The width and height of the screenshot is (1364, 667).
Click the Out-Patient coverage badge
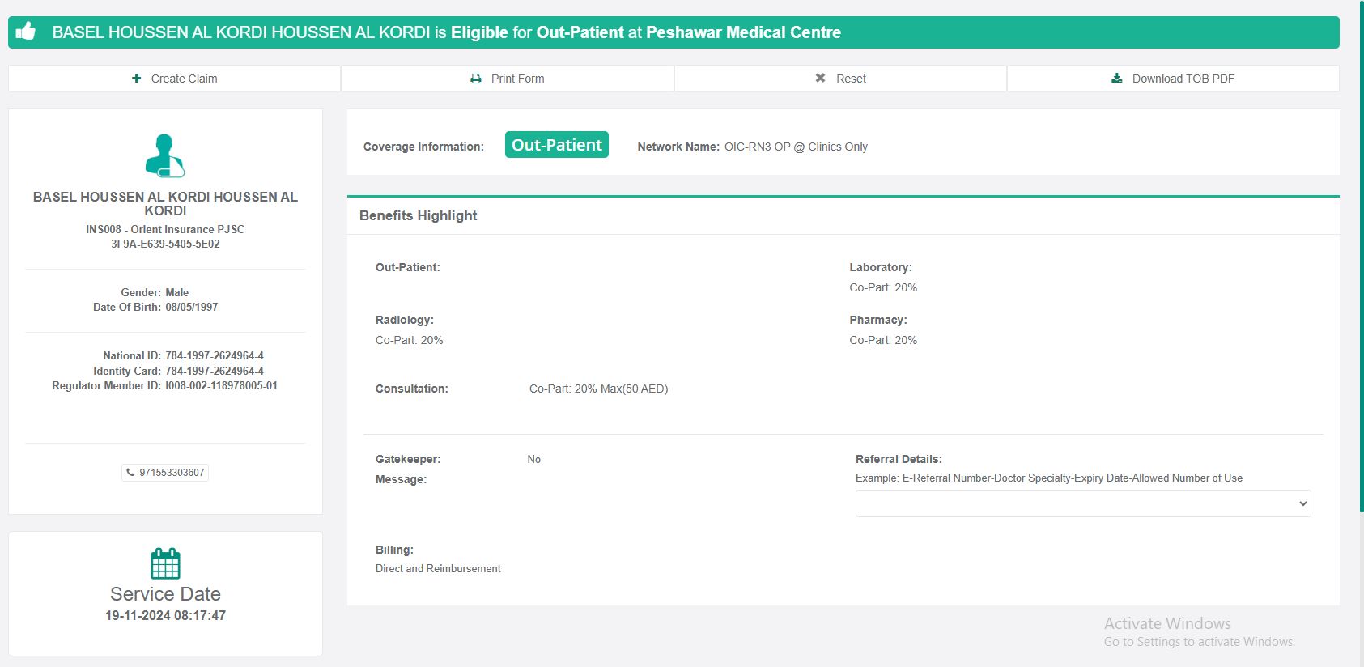[x=556, y=145]
